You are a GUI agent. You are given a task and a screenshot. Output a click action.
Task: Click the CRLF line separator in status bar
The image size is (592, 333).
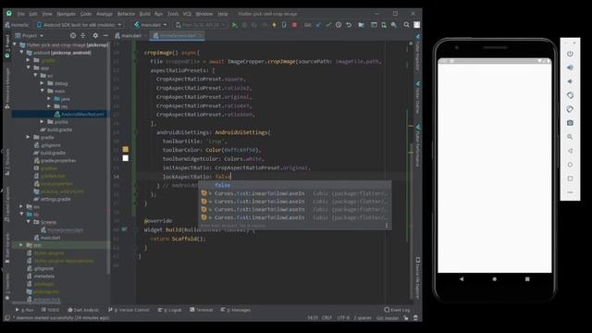coord(327,318)
